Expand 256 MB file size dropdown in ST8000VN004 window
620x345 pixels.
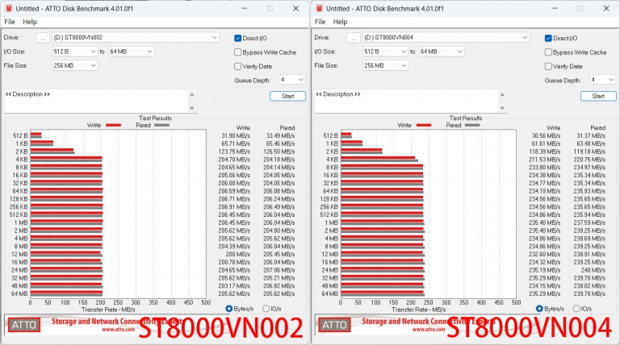click(385, 65)
